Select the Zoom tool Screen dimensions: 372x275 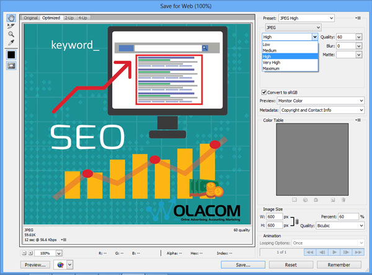click(11, 34)
